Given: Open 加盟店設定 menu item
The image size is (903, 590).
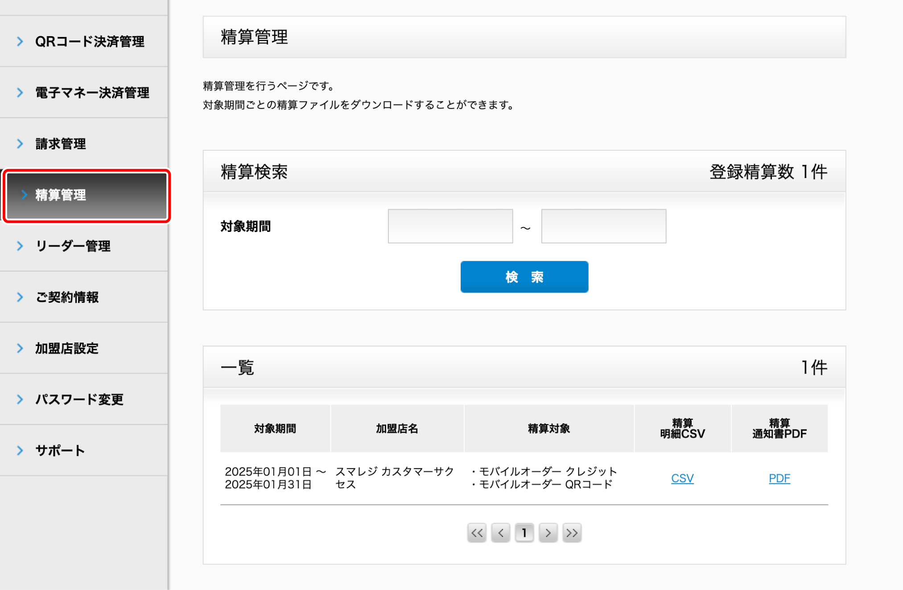Looking at the screenshot, I should 67,348.
